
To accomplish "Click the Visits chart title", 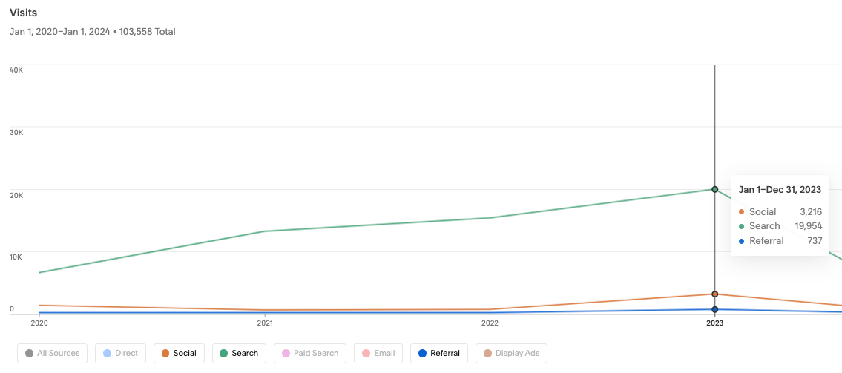I will click(23, 13).
